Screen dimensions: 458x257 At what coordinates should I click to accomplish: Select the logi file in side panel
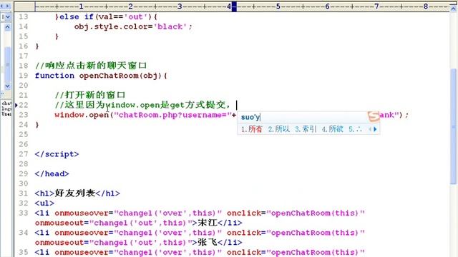click(6, 109)
